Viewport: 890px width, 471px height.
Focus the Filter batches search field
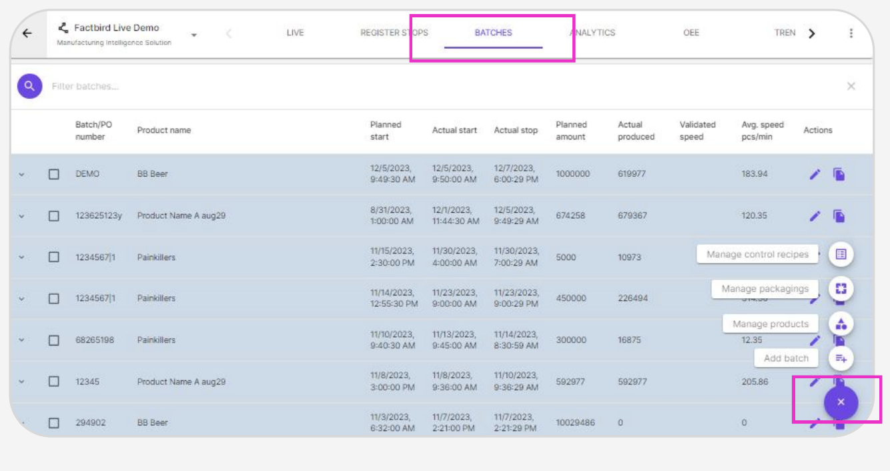pyautogui.click(x=440, y=86)
